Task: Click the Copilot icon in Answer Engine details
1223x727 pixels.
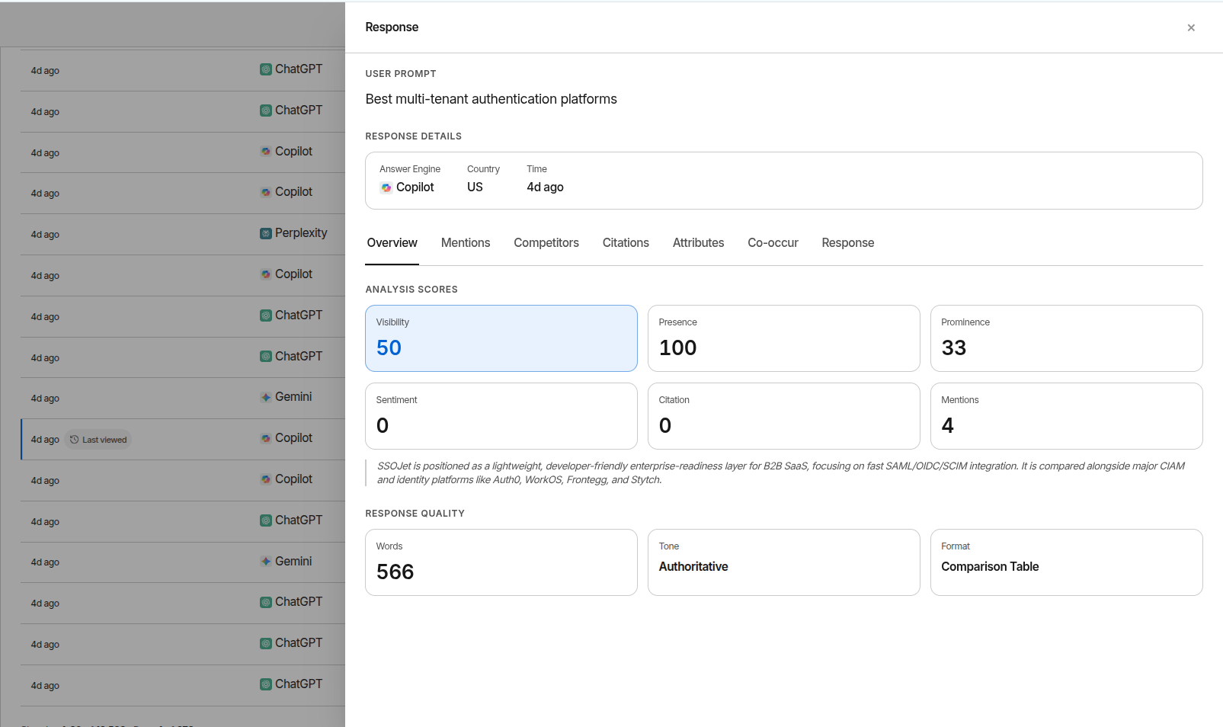Action: click(x=386, y=187)
